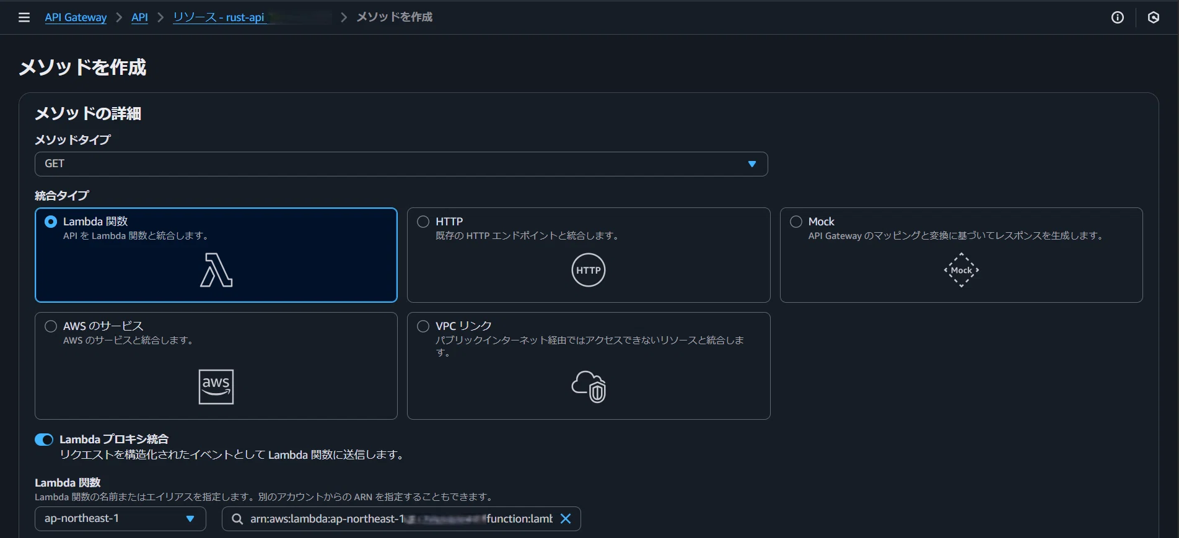Image resolution: width=1179 pixels, height=538 pixels.
Task: Click the メソッドタイプ label
Action: (x=72, y=140)
